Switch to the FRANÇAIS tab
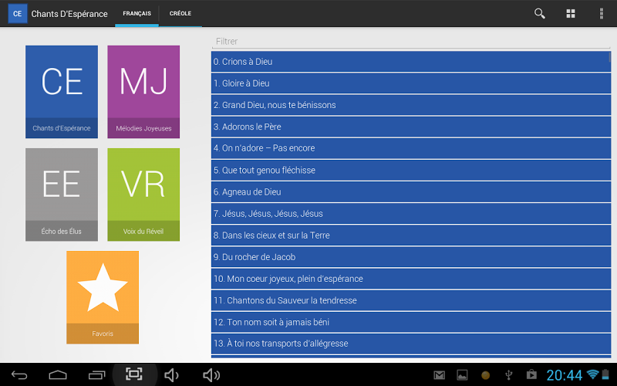The width and height of the screenshot is (617, 386). [x=137, y=13]
